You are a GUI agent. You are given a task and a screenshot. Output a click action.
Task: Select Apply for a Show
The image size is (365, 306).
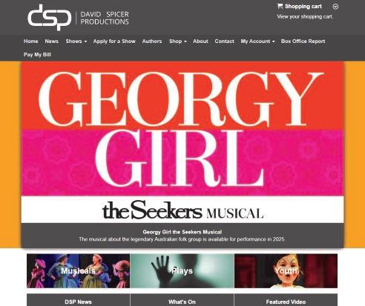tap(114, 41)
